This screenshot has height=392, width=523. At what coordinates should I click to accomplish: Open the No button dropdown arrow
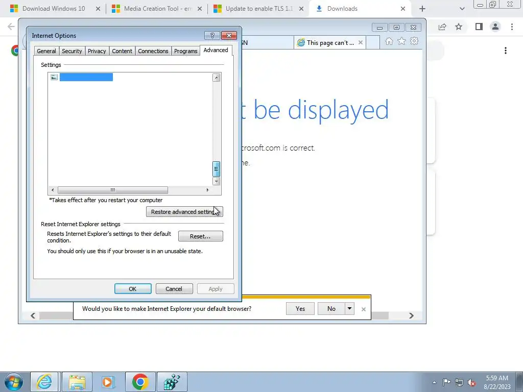click(x=349, y=308)
